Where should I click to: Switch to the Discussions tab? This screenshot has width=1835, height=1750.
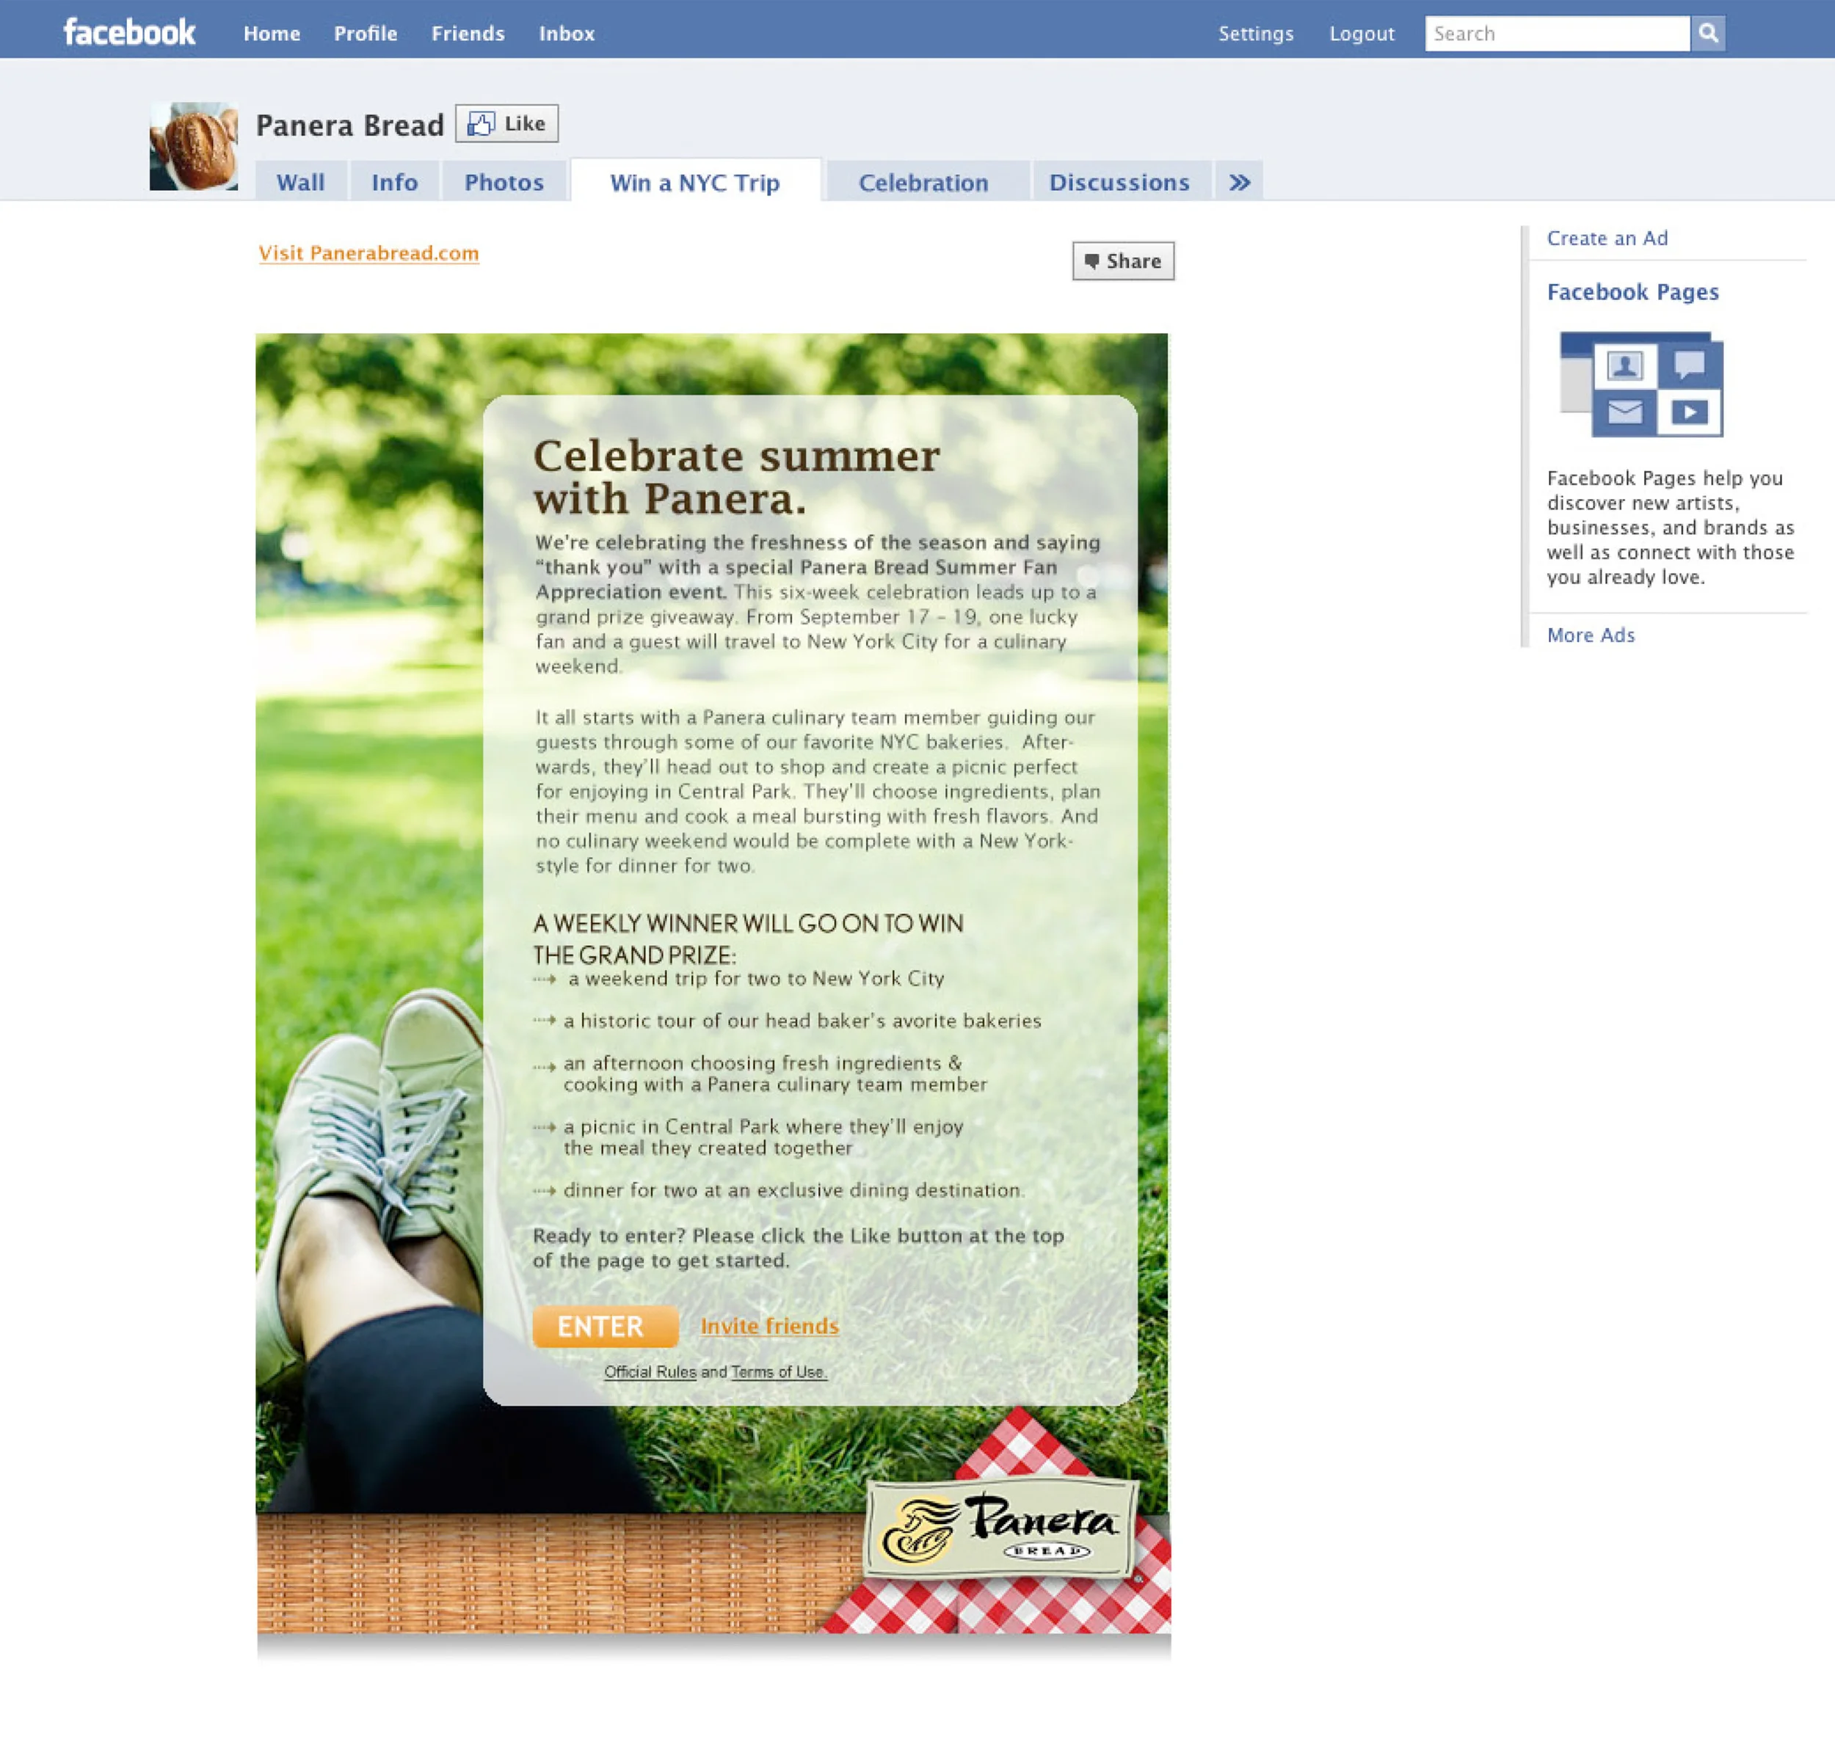(1120, 182)
